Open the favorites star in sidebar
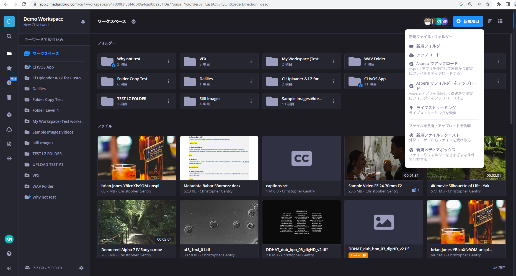 point(9,68)
